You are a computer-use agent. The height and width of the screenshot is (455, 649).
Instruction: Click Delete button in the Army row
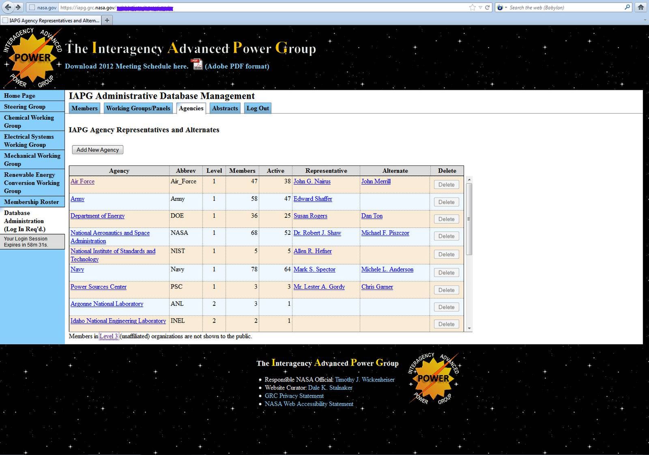(446, 202)
